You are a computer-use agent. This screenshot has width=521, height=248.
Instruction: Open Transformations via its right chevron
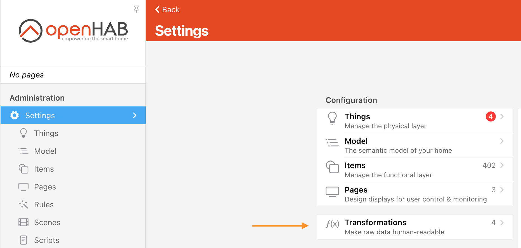point(502,223)
